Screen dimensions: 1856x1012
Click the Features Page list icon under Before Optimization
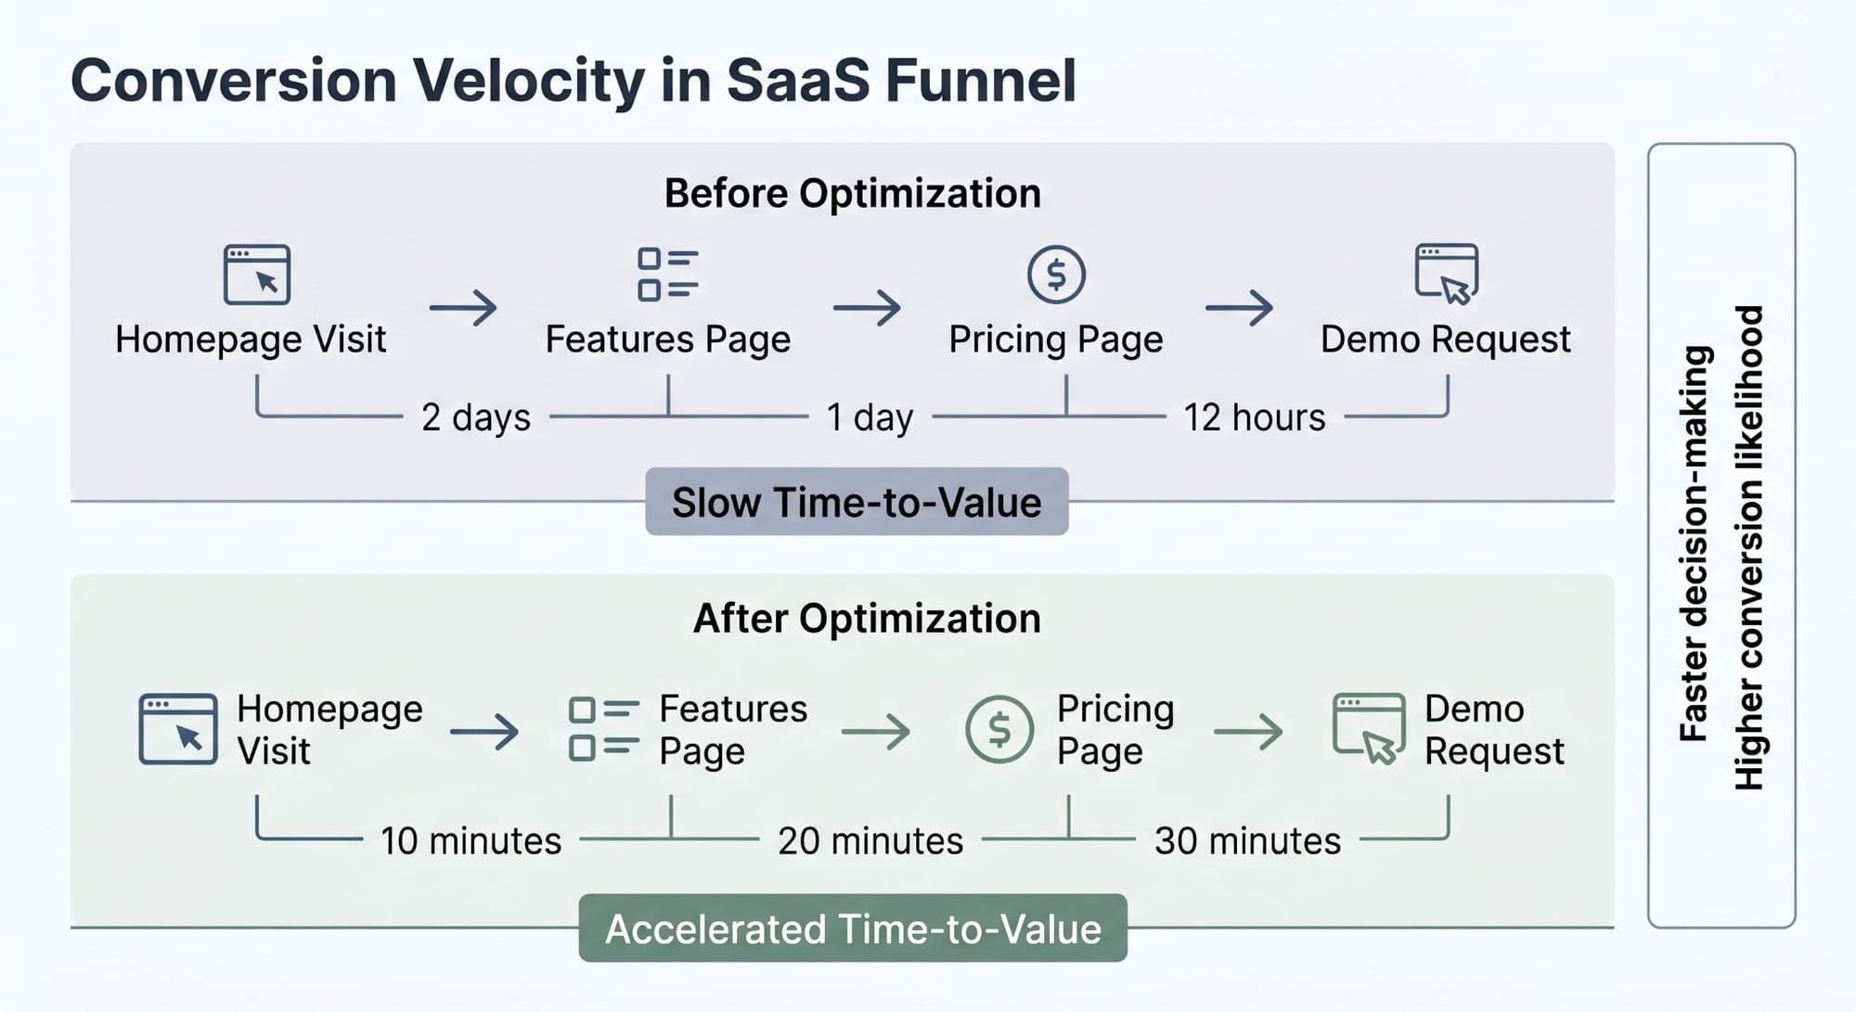coord(667,275)
